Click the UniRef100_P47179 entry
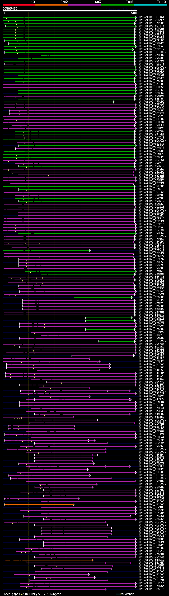 pos(152,399)
